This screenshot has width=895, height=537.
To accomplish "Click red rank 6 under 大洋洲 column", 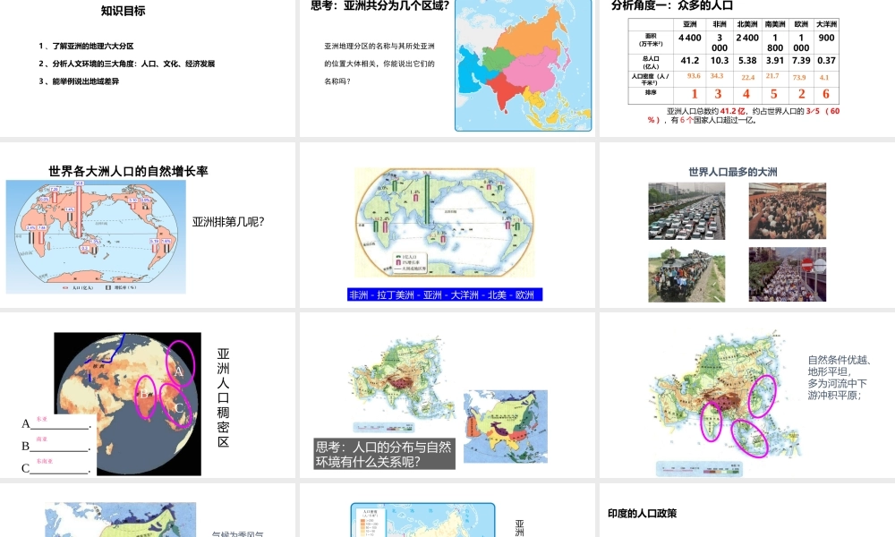I will pos(825,94).
